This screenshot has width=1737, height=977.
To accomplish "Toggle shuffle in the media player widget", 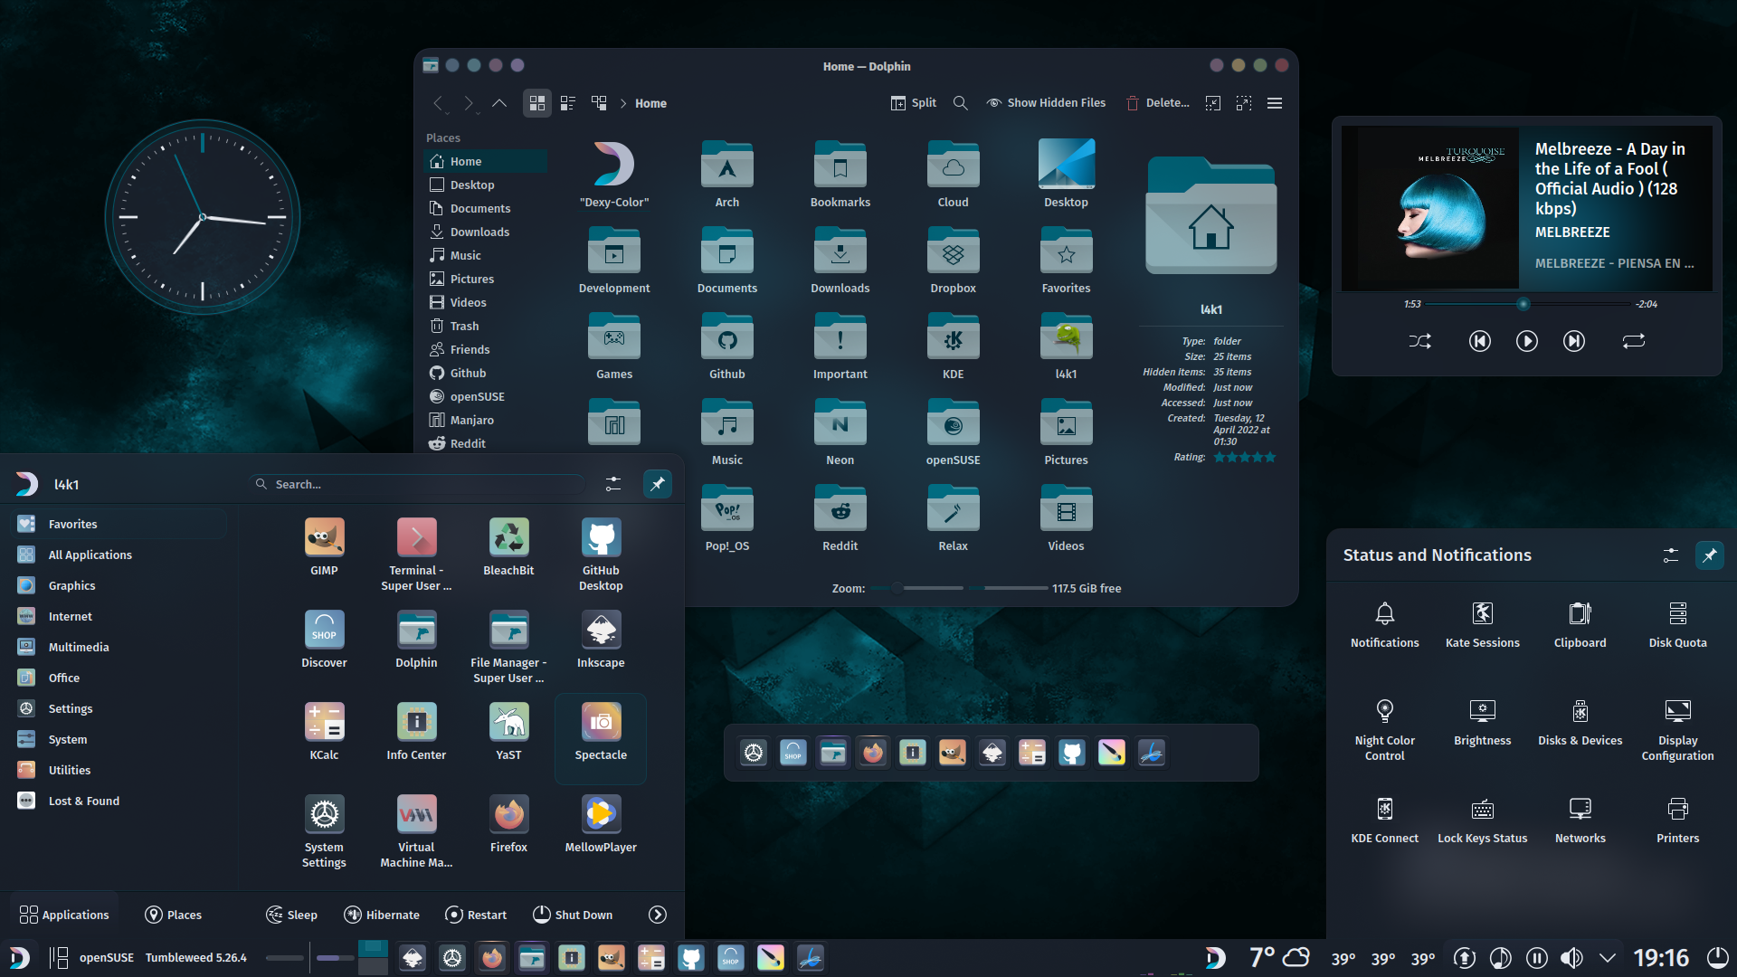I will [1419, 341].
